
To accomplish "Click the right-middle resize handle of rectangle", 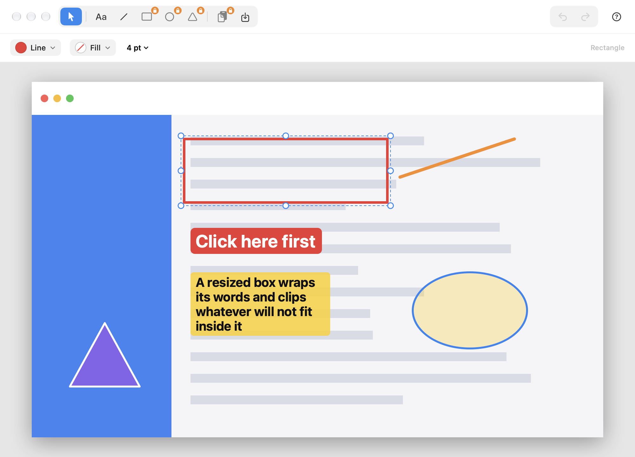I will point(391,171).
